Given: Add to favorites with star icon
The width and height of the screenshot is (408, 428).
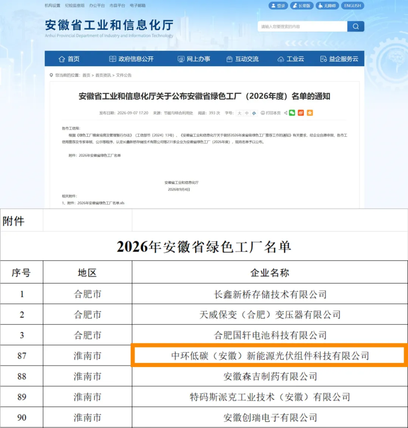Looking at the screenshot, I should click(310, 113).
